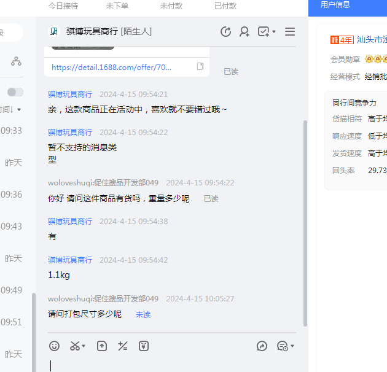Switch to the 用户信息 tab
Image resolution: width=387 pixels, height=372 pixels.
pos(335,5)
